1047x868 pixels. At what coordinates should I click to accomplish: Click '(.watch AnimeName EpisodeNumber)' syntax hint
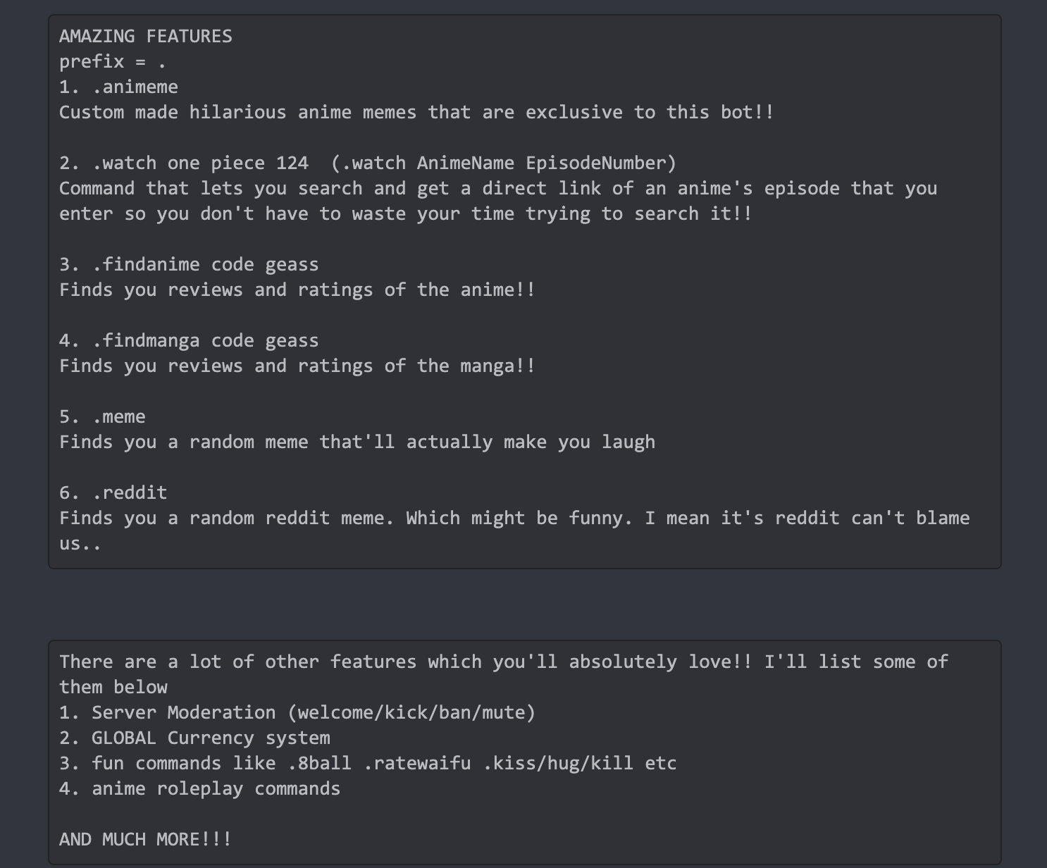point(504,163)
